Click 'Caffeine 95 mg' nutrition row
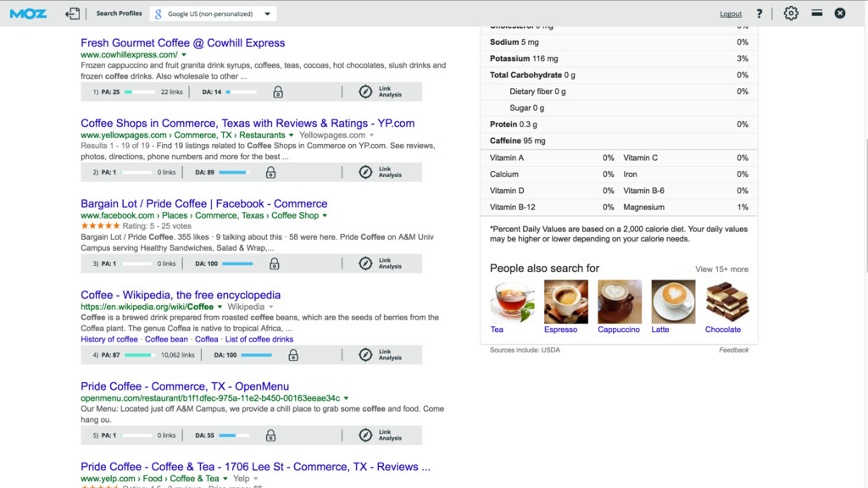 pos(619,141)
